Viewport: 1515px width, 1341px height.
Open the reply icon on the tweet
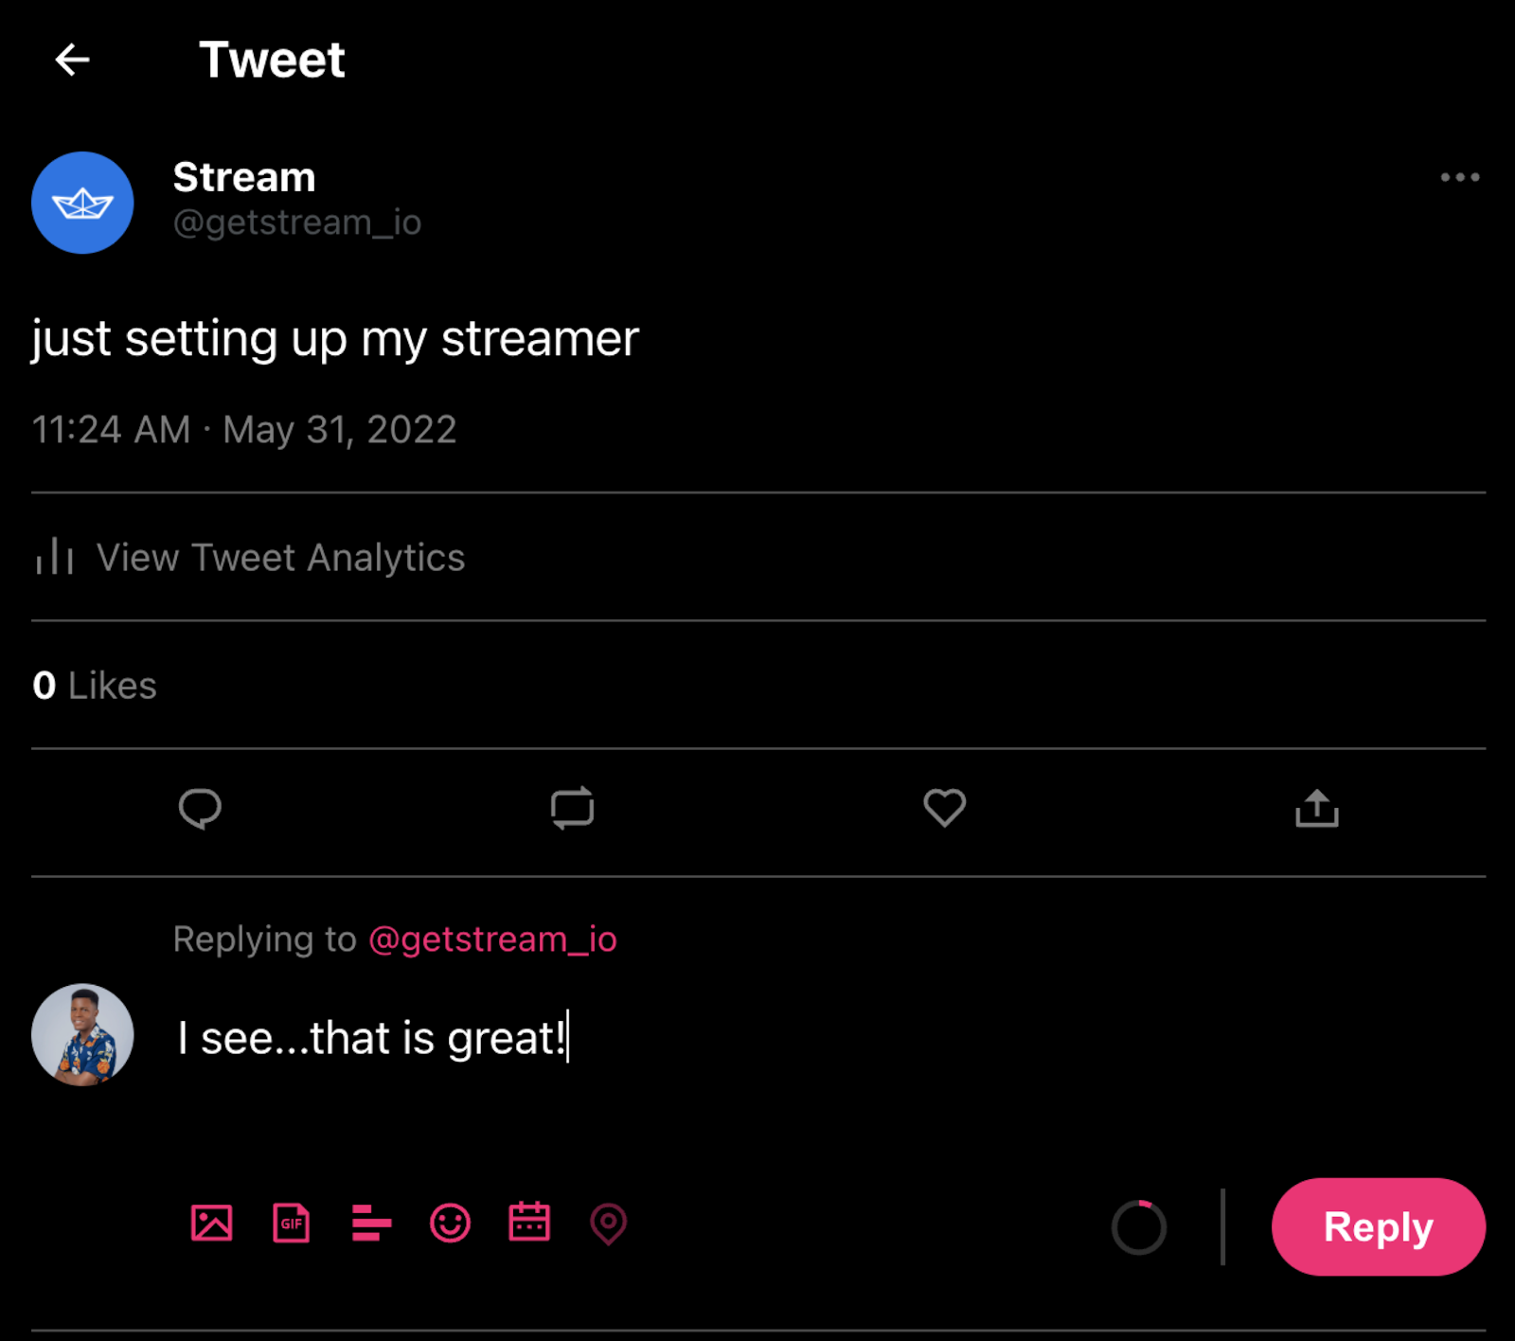[x=200, y=809]
